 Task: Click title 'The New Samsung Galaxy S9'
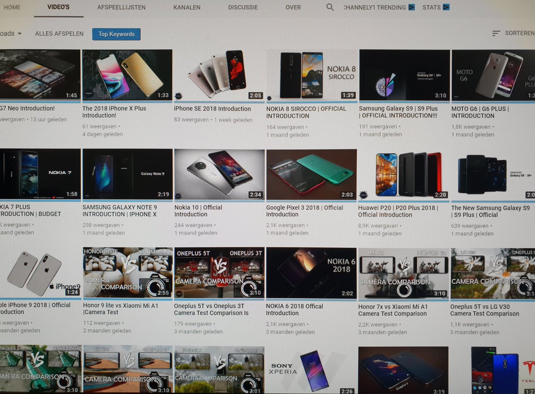pos(490,211)
